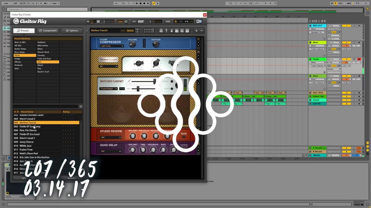This screenshot has width=371, height=208.
Task: Open the Post tapedeck tool
Action: point(182,30)
